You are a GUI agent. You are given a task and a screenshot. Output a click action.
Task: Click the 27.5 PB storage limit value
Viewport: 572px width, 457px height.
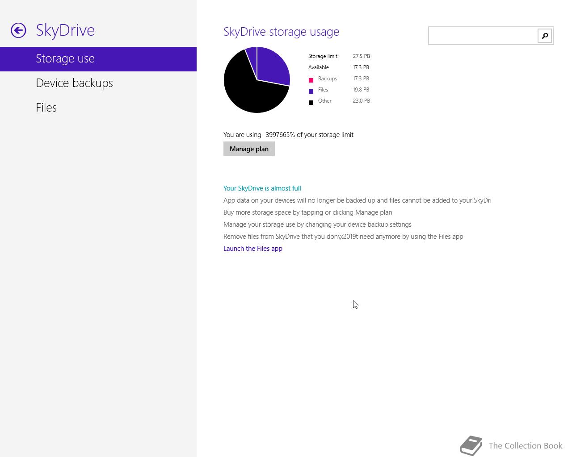pyautogui.click(x=361, y=56)
